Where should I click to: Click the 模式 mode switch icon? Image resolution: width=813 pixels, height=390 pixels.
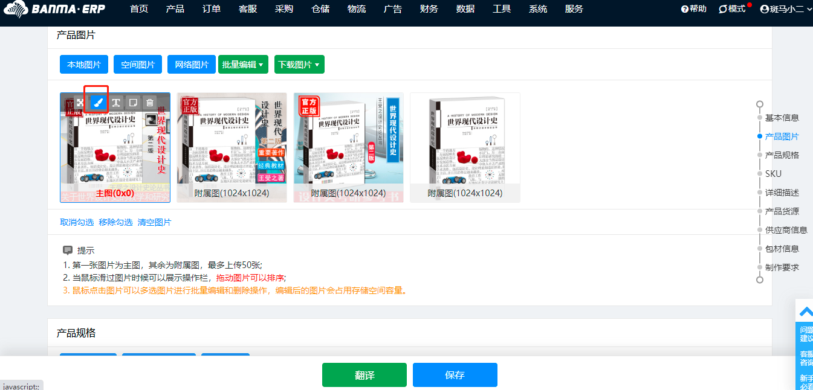point(722,9)
